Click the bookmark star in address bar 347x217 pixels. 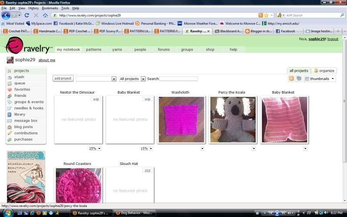click(x=266, y=15)
